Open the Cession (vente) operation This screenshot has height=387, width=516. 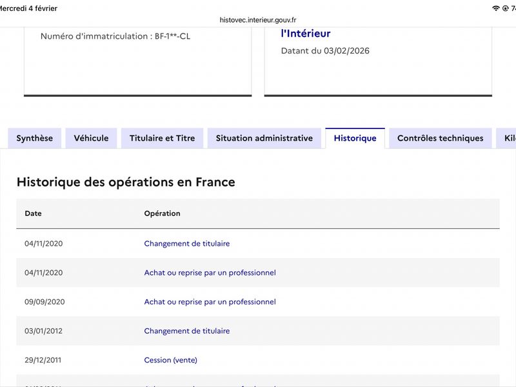tap(170, 360)
